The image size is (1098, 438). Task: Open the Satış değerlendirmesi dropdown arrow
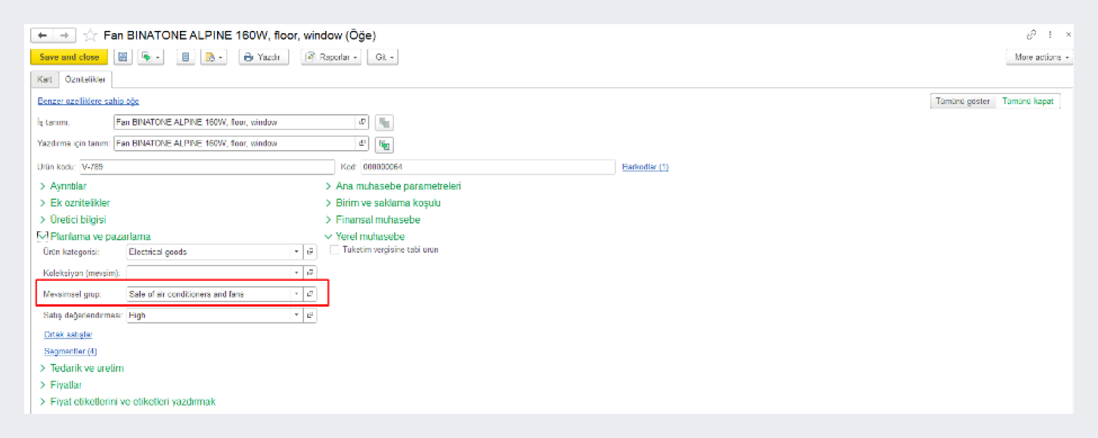pos(296,316)
